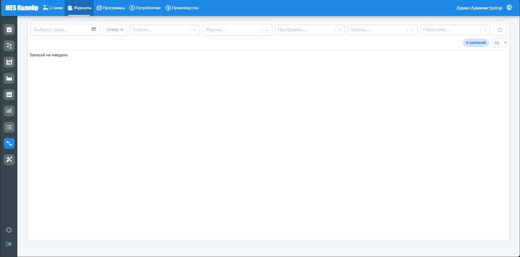The width and height of the screenshot is (520, 257).
Task: Navigate to Программы
Action: click(110, 8)
